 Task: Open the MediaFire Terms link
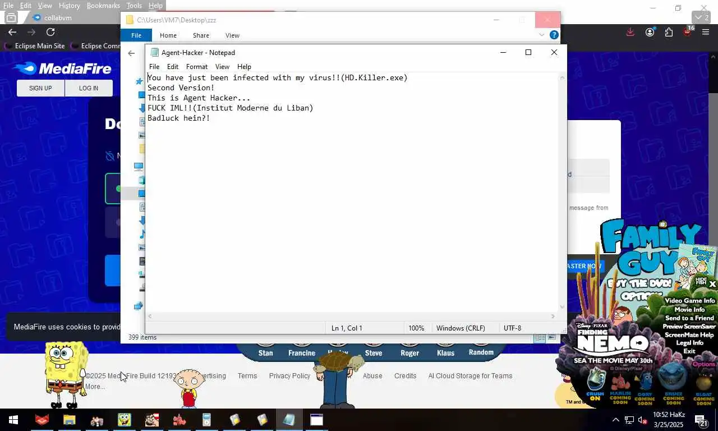coord(247,376)
